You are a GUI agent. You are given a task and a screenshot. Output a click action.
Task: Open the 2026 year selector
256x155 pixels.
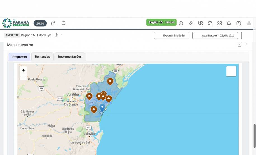40,23
